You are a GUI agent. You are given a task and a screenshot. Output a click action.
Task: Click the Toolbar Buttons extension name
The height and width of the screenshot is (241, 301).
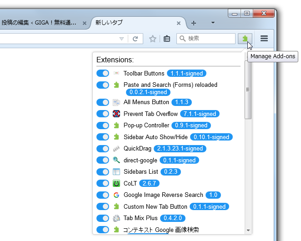pos(144,73)
